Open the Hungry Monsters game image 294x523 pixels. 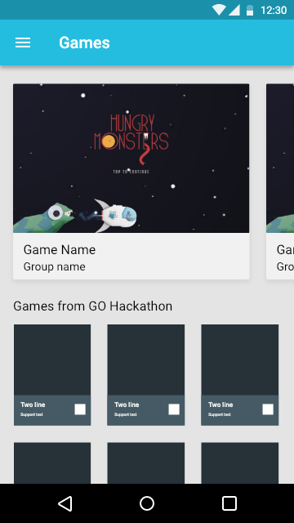(131, 158)
